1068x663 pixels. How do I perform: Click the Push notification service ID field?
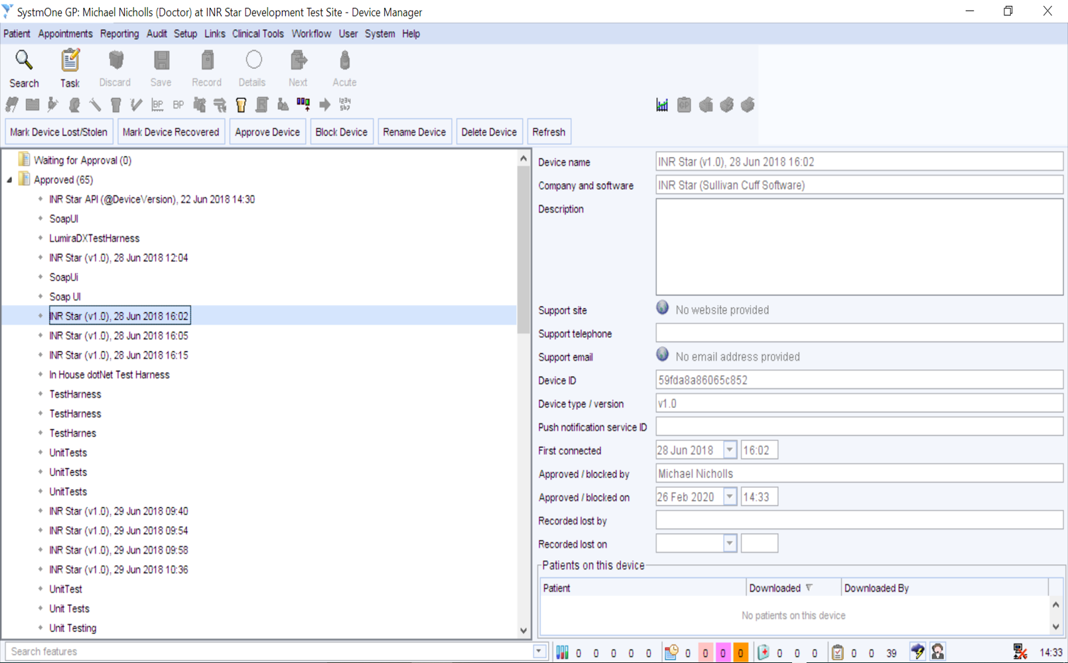(x=859, y=426)
